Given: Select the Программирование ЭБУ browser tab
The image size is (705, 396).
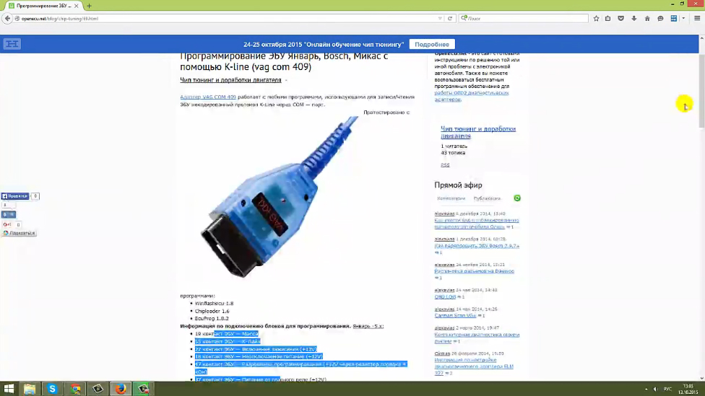Looking at the screenshot, I should tap(43, 6).
